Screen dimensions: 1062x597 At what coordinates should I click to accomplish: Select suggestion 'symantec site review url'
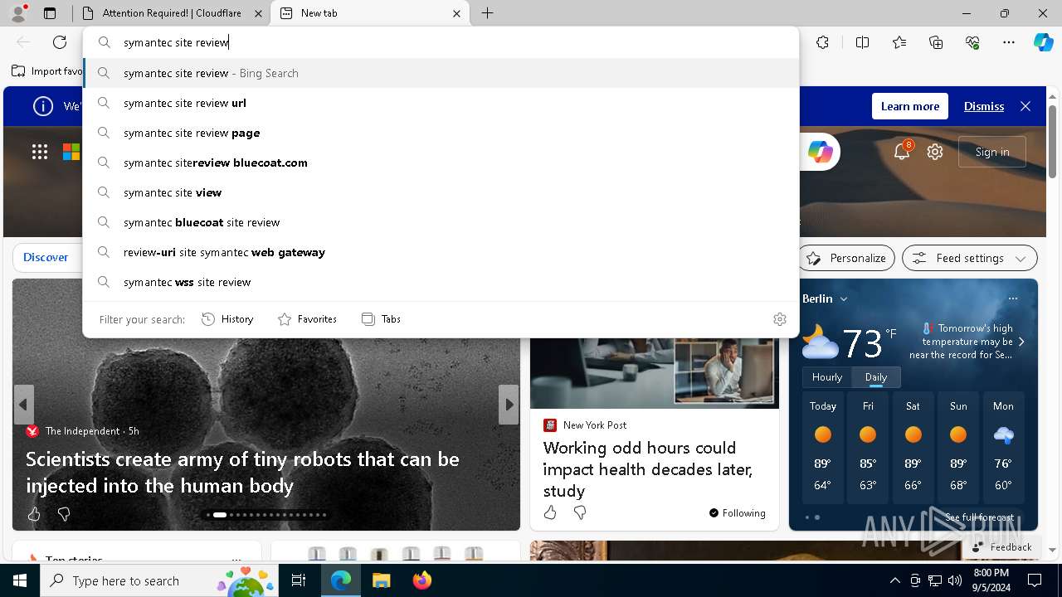(441, 103)
